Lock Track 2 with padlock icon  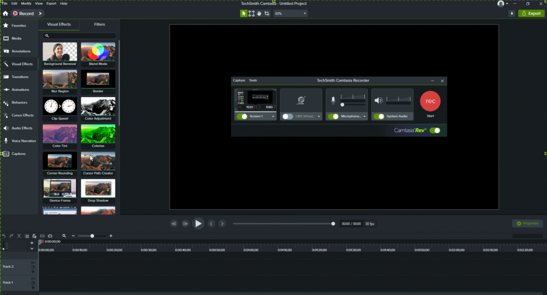point(33,272)
